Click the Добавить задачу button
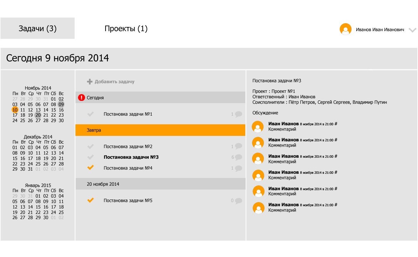418x257 pixels. (114, 82)
